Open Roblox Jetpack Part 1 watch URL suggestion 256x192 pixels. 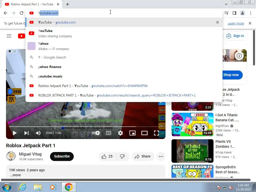[124, 86]
